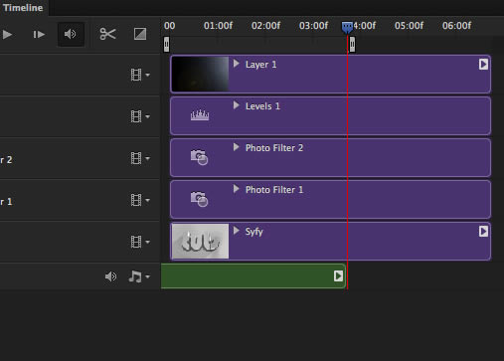Select the Syfy clip thumbnail
The height and width of the screenshot is (361, 504).
coord(200,242)
